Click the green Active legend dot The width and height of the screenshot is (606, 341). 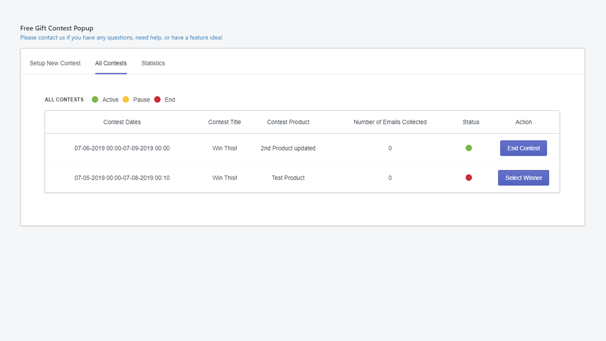tap(95, 99)
